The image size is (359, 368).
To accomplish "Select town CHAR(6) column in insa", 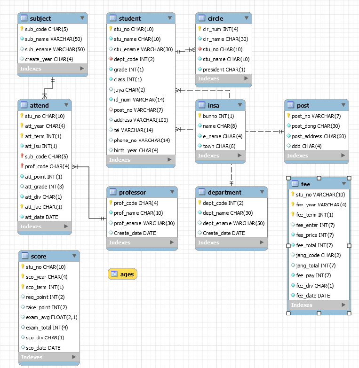I will pyautogui.click(x=220, y=146).
